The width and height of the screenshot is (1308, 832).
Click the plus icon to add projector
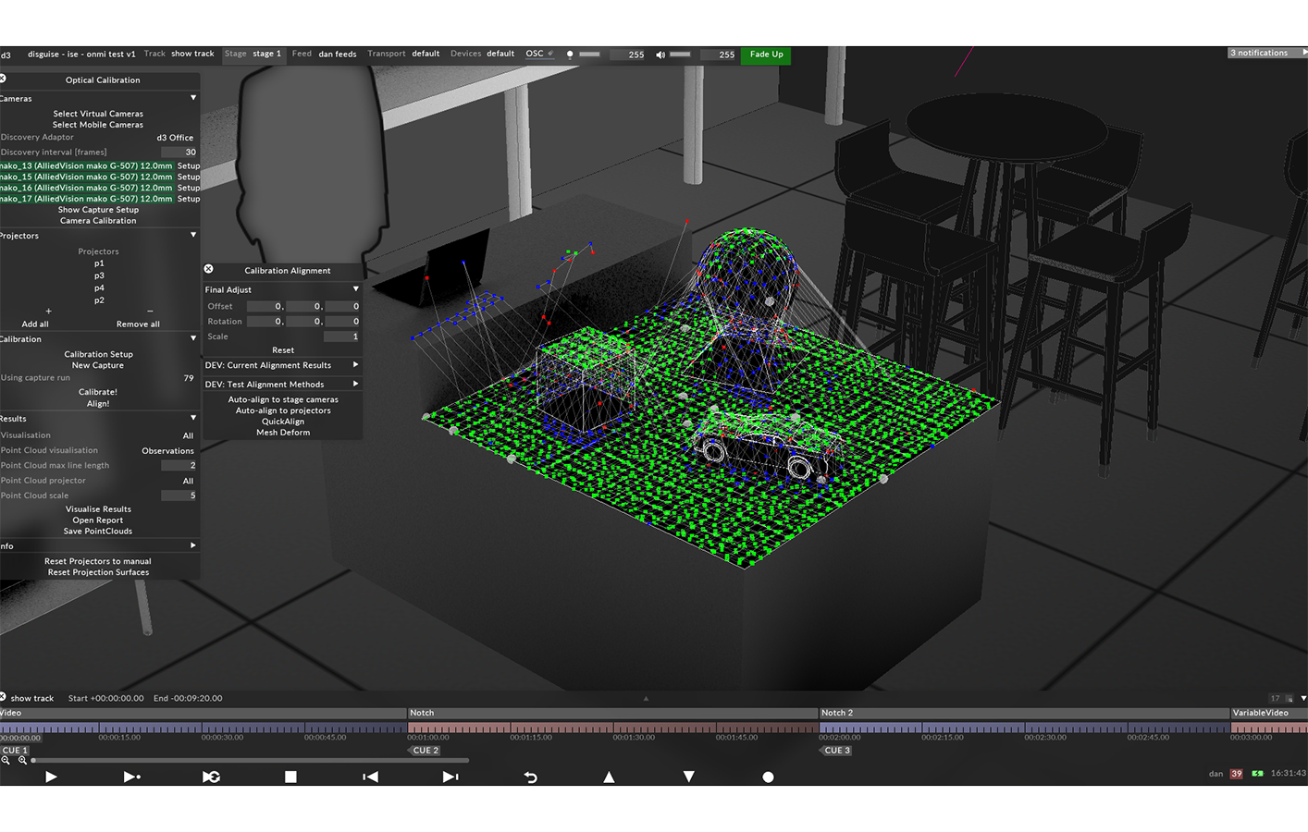click(x=48, y=311)
